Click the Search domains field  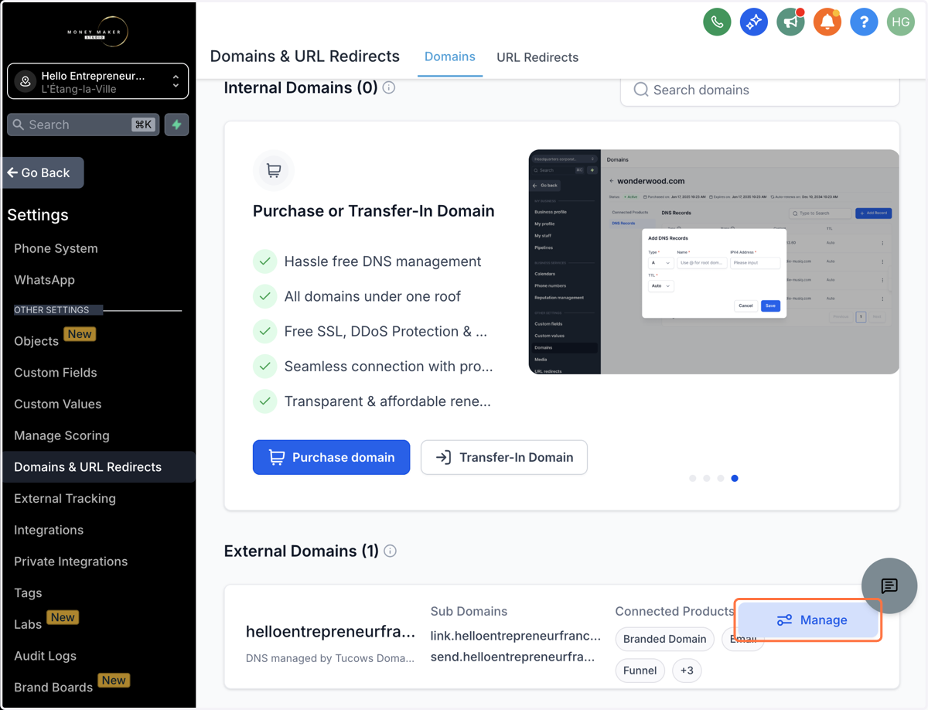pos(759,90)
